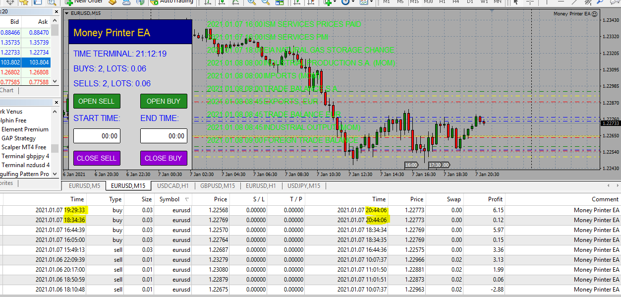Select Element Premium in Navigator
Screen dimensions: 621x297
point(25,129)
